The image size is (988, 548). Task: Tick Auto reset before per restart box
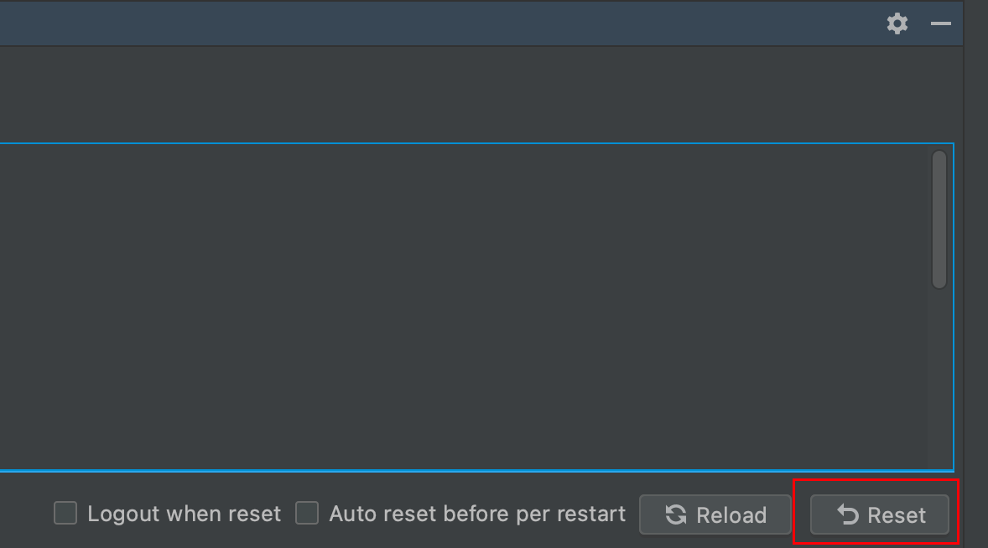click(x=307, y=513)
